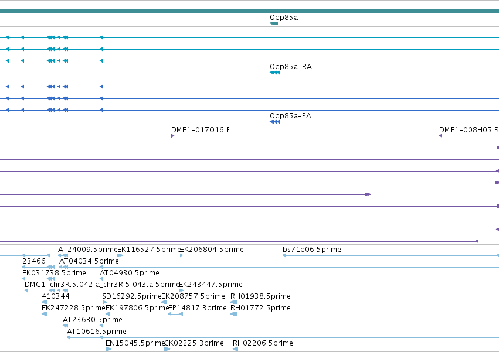This screenshot has height=352, width=499.
Task: Click the 410344 feature label
Action: [56, 297]
